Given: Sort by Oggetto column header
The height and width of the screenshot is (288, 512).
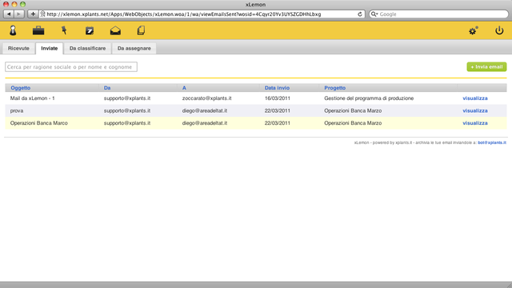Looking at the screenshot, I should coord(21,88).
